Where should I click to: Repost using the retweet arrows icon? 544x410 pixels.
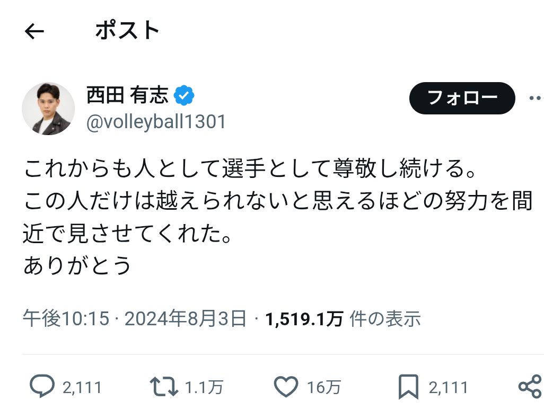164,387
